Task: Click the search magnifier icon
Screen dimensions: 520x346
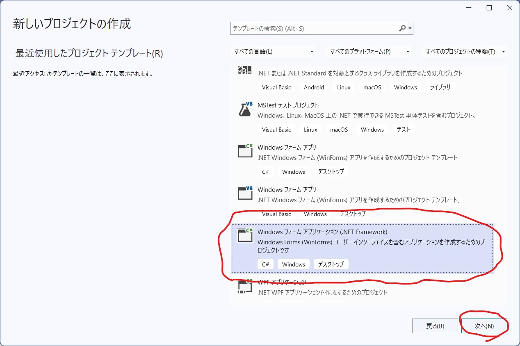Action: click(x=402, y=29)
